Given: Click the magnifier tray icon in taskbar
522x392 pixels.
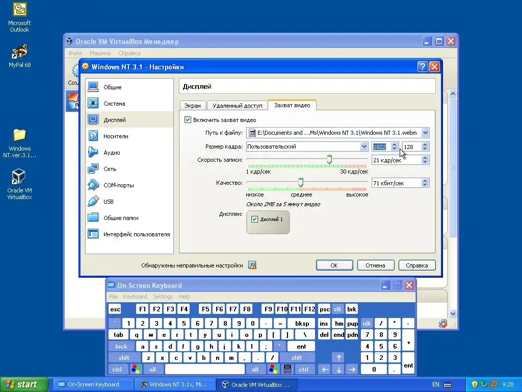Looking at the screenshot, I should [493, 384].
